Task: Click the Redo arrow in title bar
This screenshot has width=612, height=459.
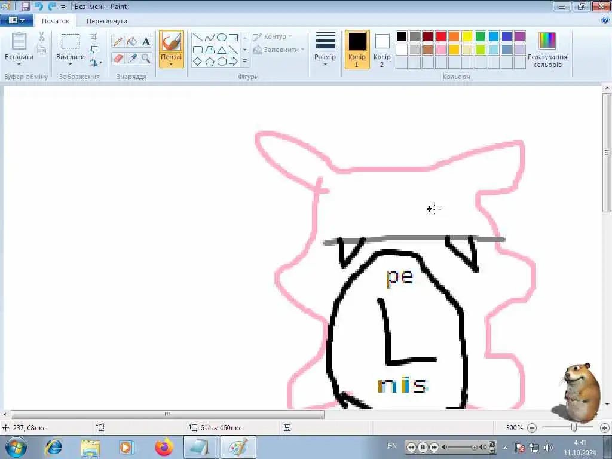Action: (x=51, y=6)
